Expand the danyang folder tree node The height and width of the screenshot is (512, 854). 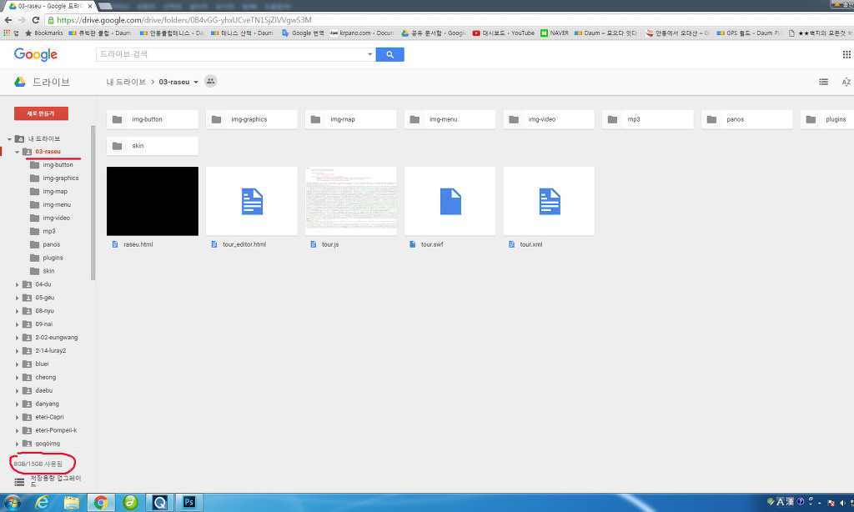[x=18, y=404]
